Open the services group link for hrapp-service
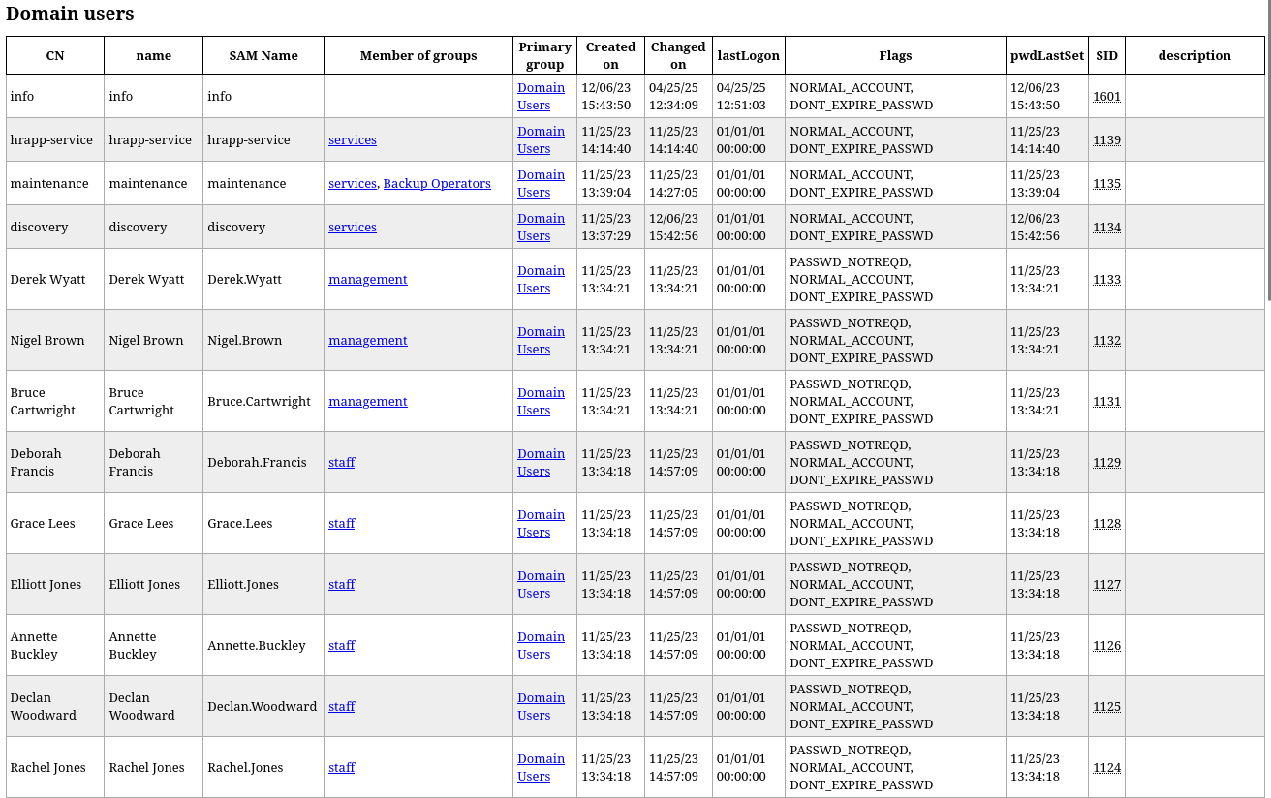The image size is (1271, 798). coord(353,139)
